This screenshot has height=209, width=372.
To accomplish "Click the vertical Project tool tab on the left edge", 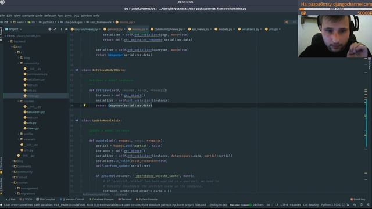I will tap(1, 34).
